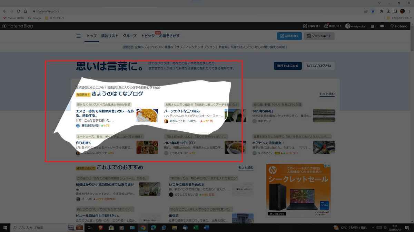Open Excel from the taskbar
This screenshot has width=414, height=232.
pyautogui.click(x=196, y=228)
